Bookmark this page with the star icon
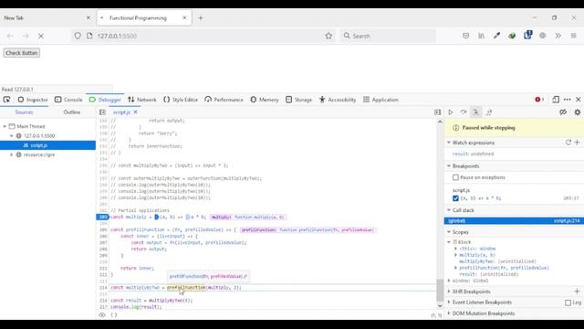584x329 pixels. pos(328,36)
